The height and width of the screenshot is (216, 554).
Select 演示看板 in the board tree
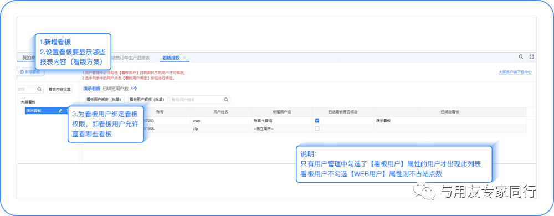(x=47, y=111)
